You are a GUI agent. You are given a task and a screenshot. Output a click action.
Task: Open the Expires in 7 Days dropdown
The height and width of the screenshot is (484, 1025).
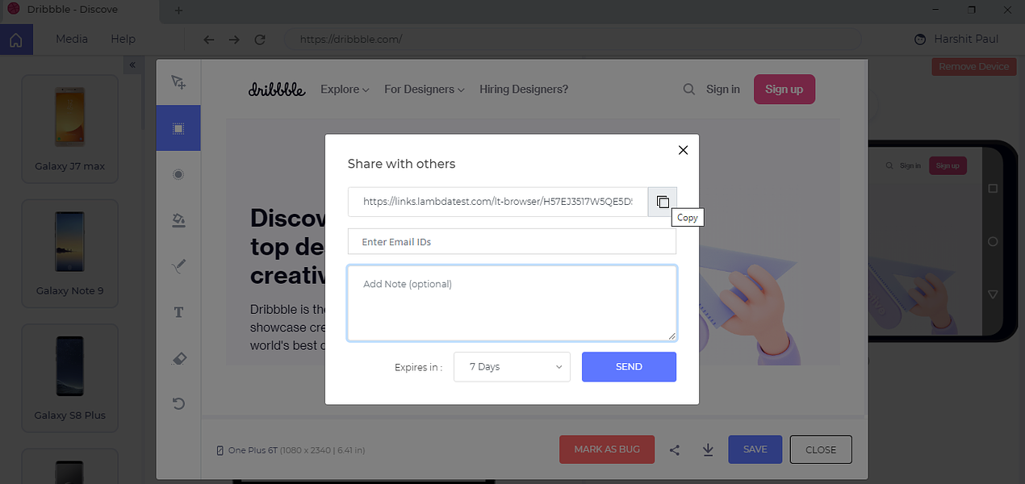[512, 367]
